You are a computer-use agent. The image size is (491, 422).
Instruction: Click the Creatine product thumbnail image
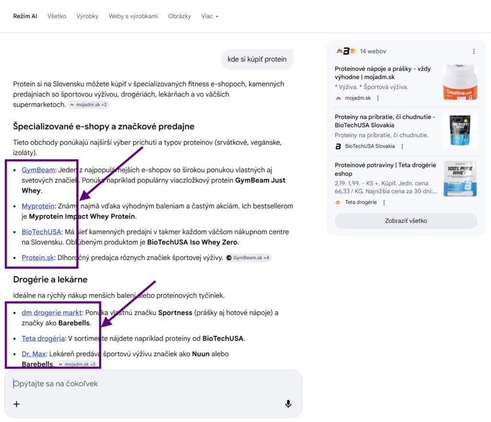[460, 82]
